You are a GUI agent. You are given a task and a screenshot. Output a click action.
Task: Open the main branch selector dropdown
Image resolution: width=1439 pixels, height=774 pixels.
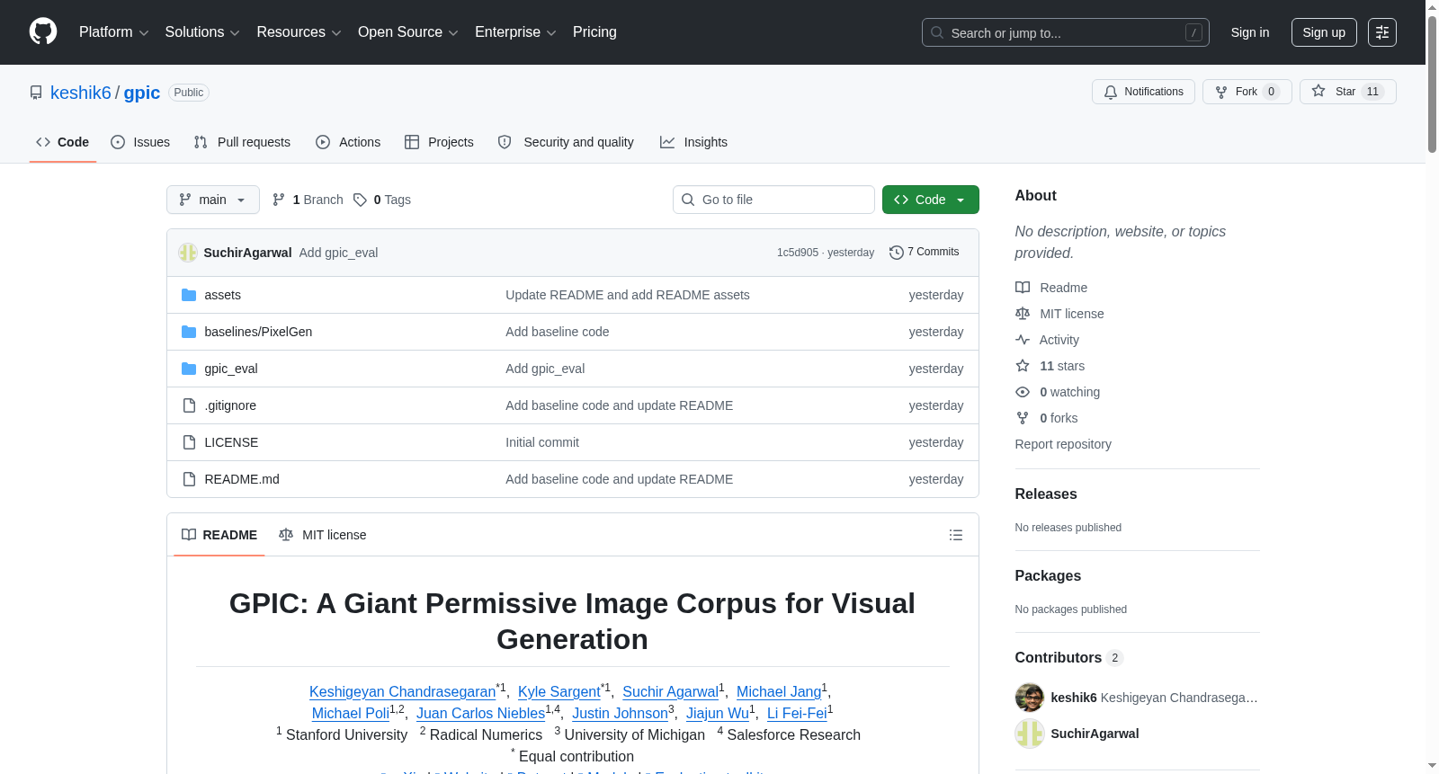(x=213, y=200)
